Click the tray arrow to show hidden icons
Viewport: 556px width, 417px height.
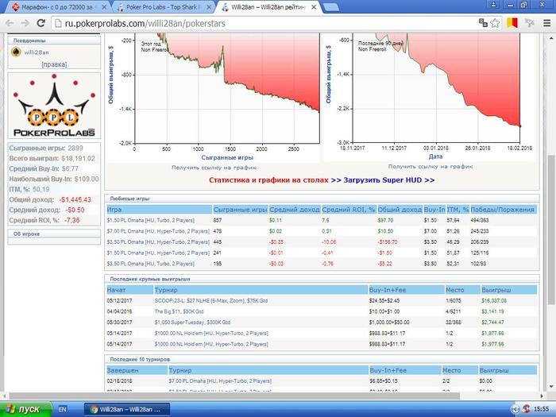[515, 409]
